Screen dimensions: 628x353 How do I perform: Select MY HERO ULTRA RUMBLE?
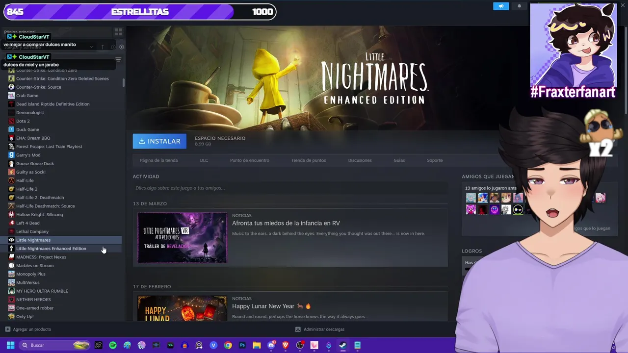42,291
